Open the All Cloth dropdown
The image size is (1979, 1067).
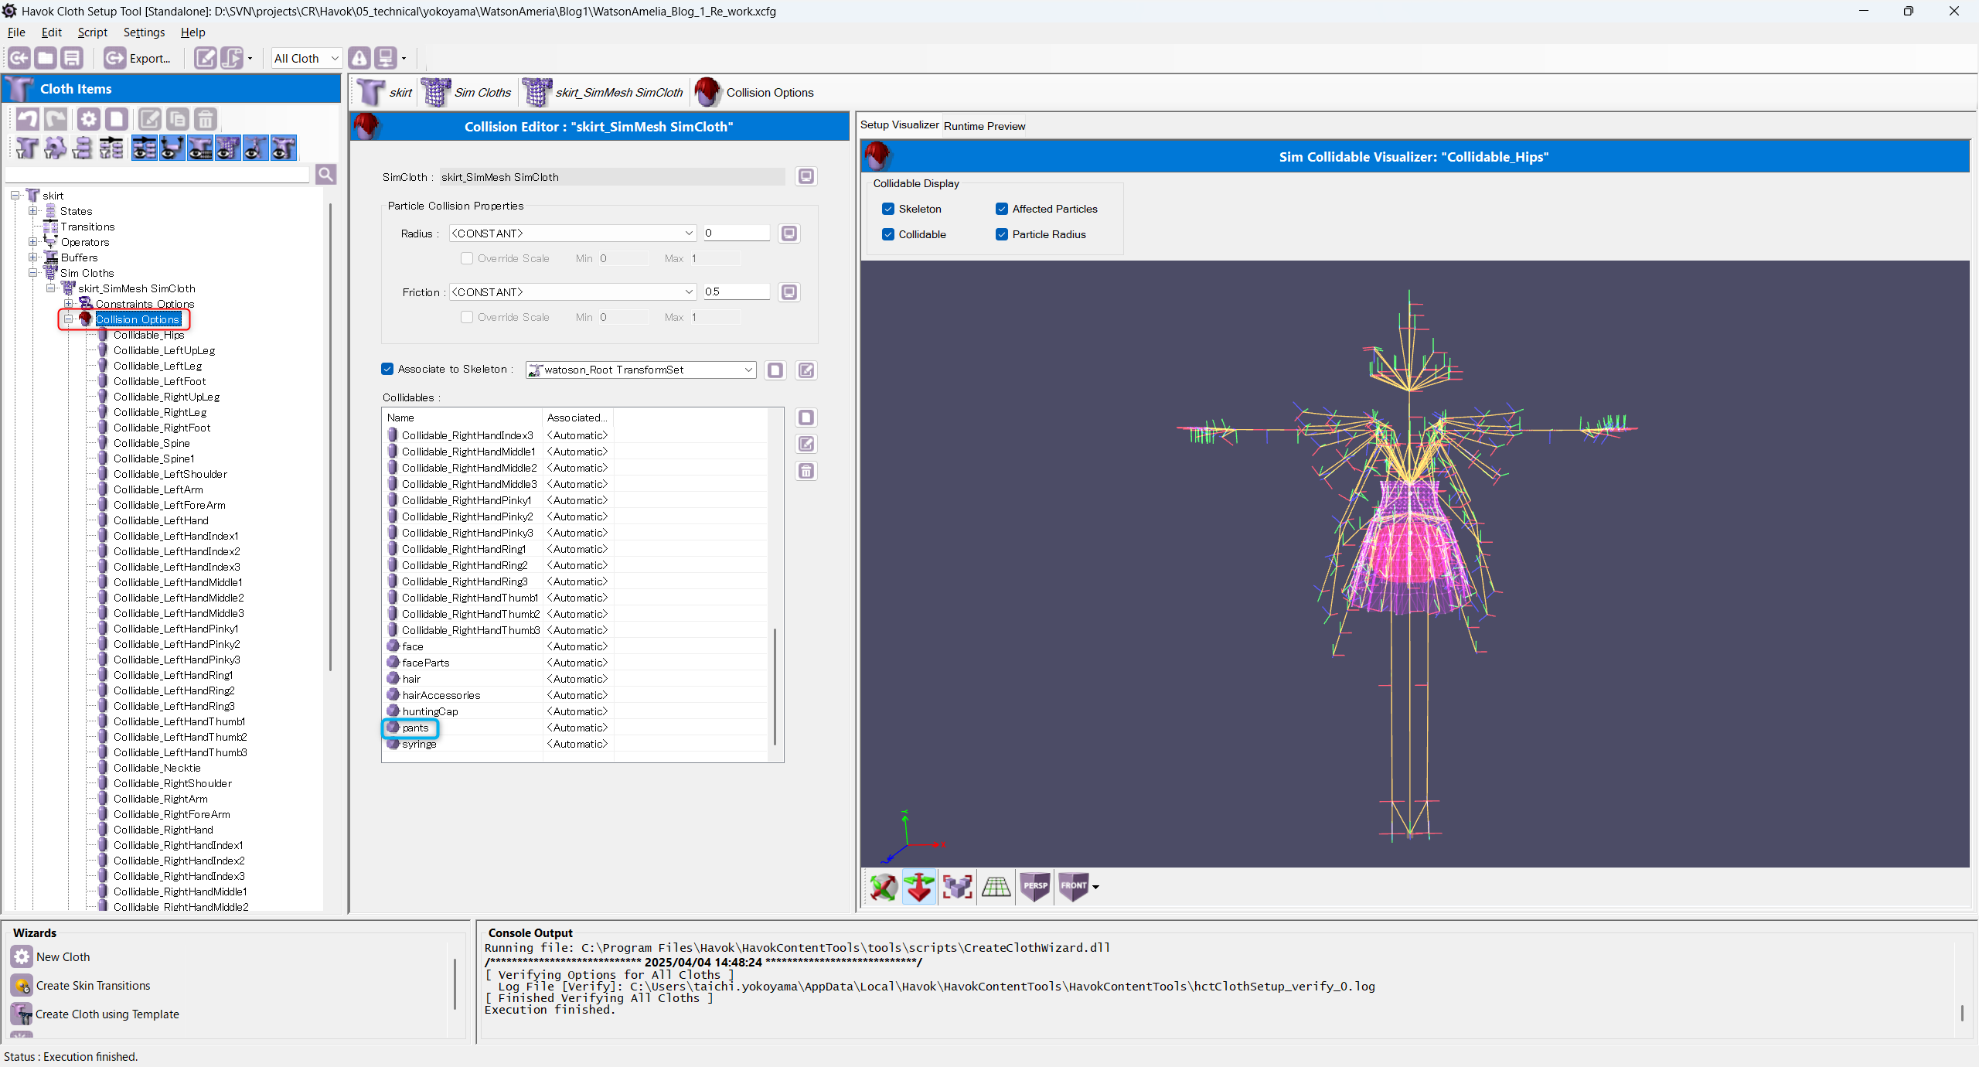(307, 58)
